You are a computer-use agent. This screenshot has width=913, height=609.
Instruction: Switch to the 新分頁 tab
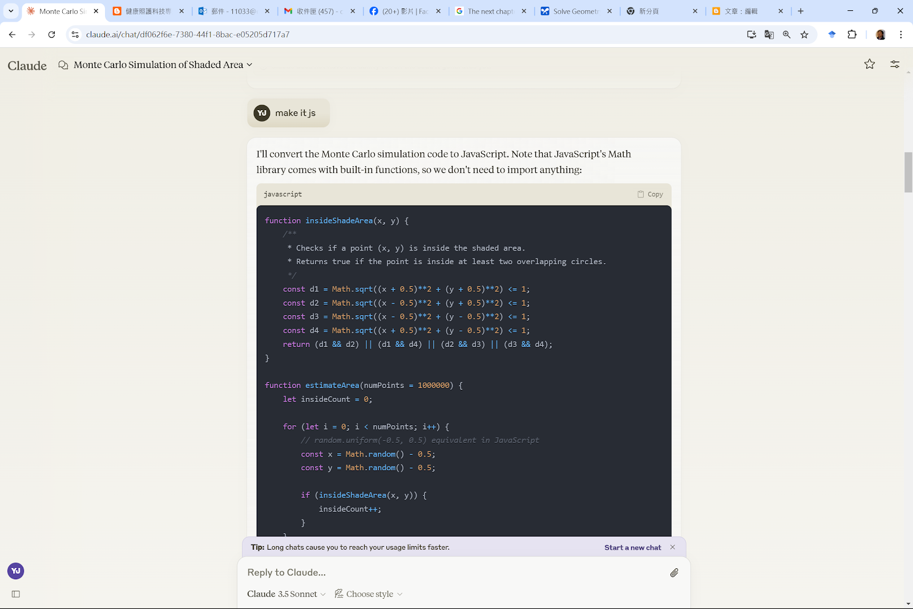click(661, 11)
